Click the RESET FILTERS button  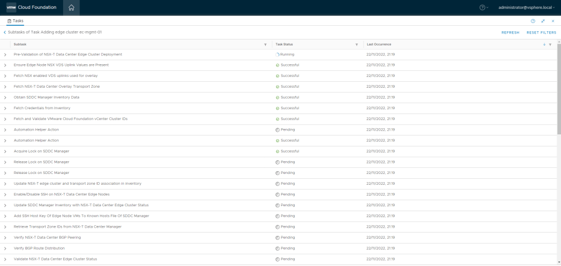point(541,33)
